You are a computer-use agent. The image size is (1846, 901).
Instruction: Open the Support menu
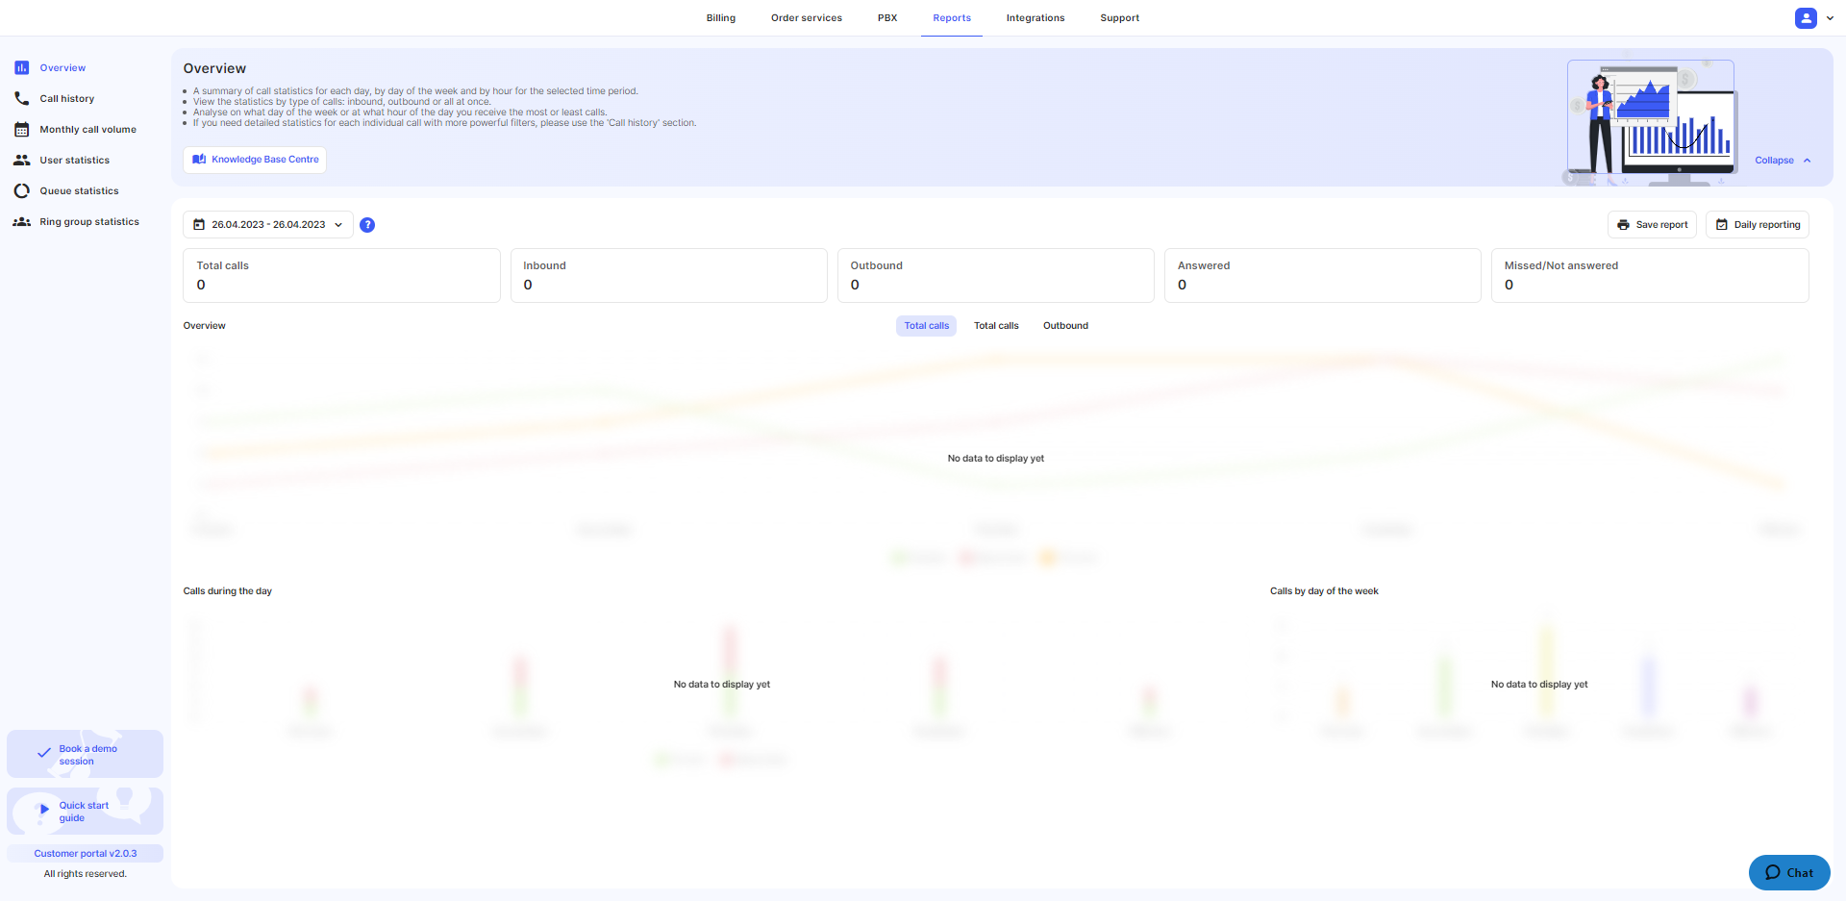click(x=1120, y=18)
